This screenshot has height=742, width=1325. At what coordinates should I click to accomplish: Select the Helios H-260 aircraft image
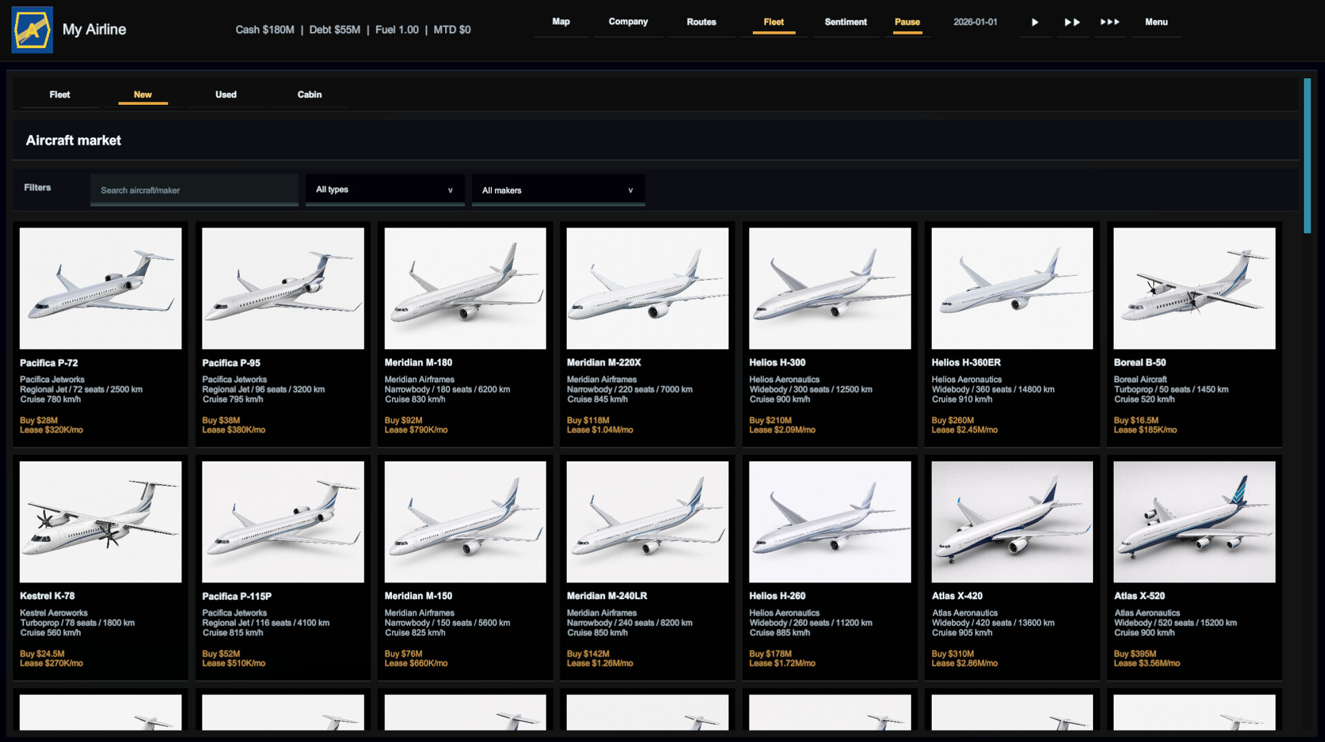(x=830, y=522)
